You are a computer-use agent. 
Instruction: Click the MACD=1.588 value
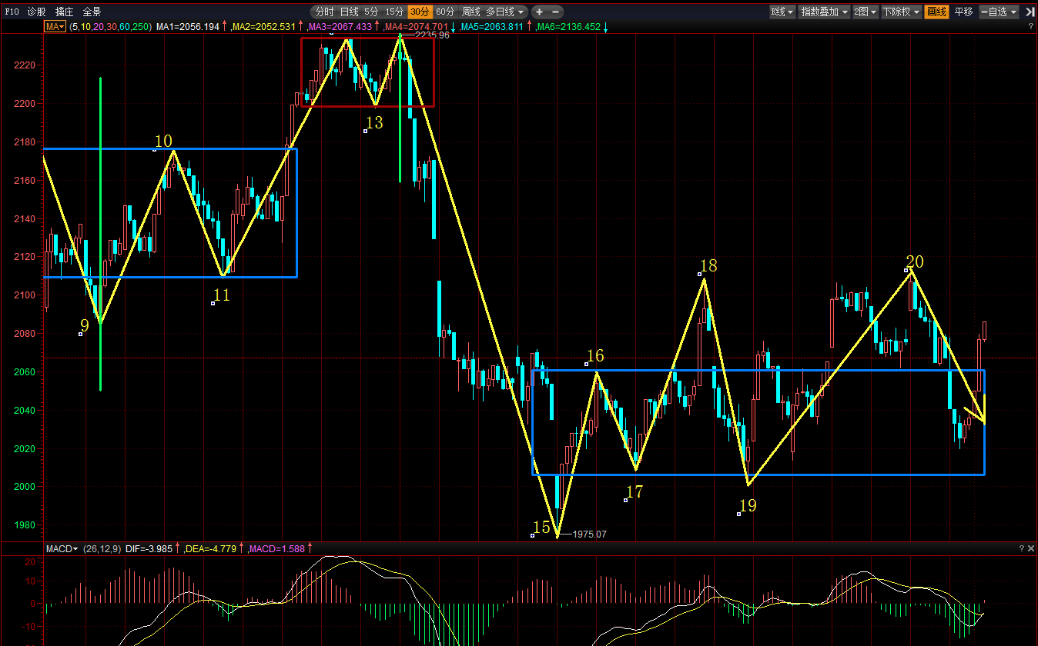click(279, 548)
